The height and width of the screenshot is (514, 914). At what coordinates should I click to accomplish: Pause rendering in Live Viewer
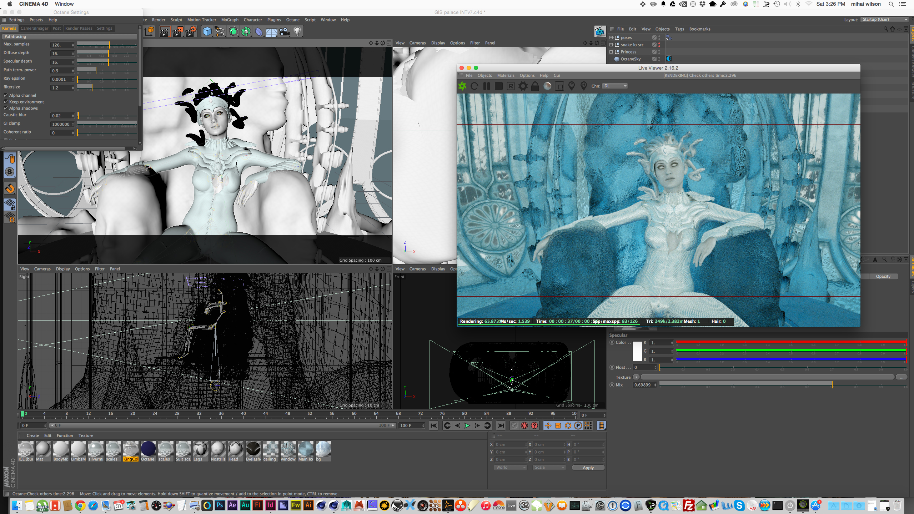tap(487, 86)
